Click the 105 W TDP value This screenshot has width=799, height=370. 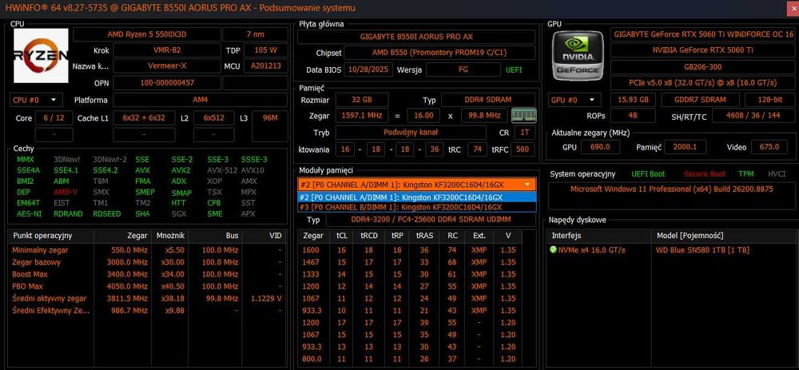265,50
